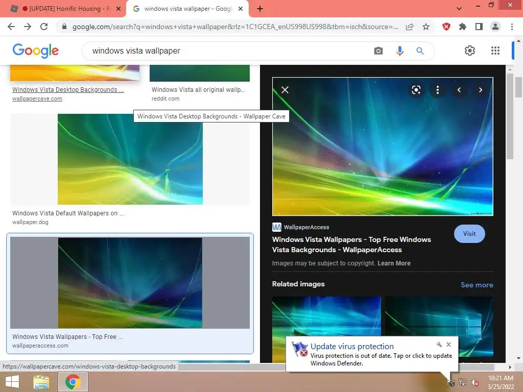Close the Horrific Housing tab
The height and width of the screenshot is (392, 523).
tap(118, 9)
